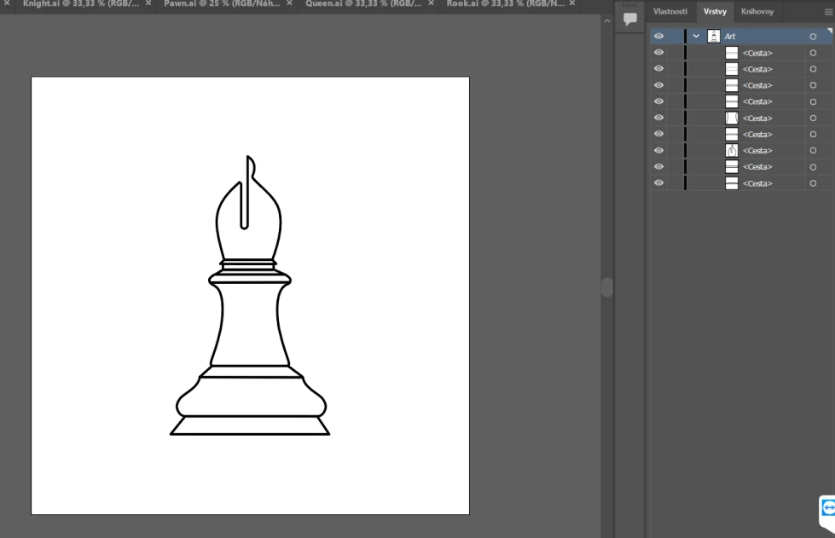This screenshot has width=835, height=538.
Task: Hide the Art layer with its eye icon
Action: click(658, 36)
